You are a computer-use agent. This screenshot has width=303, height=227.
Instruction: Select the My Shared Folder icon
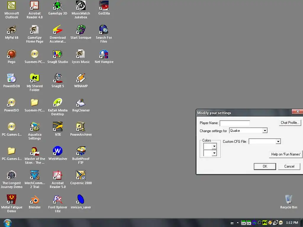(35, 78)
